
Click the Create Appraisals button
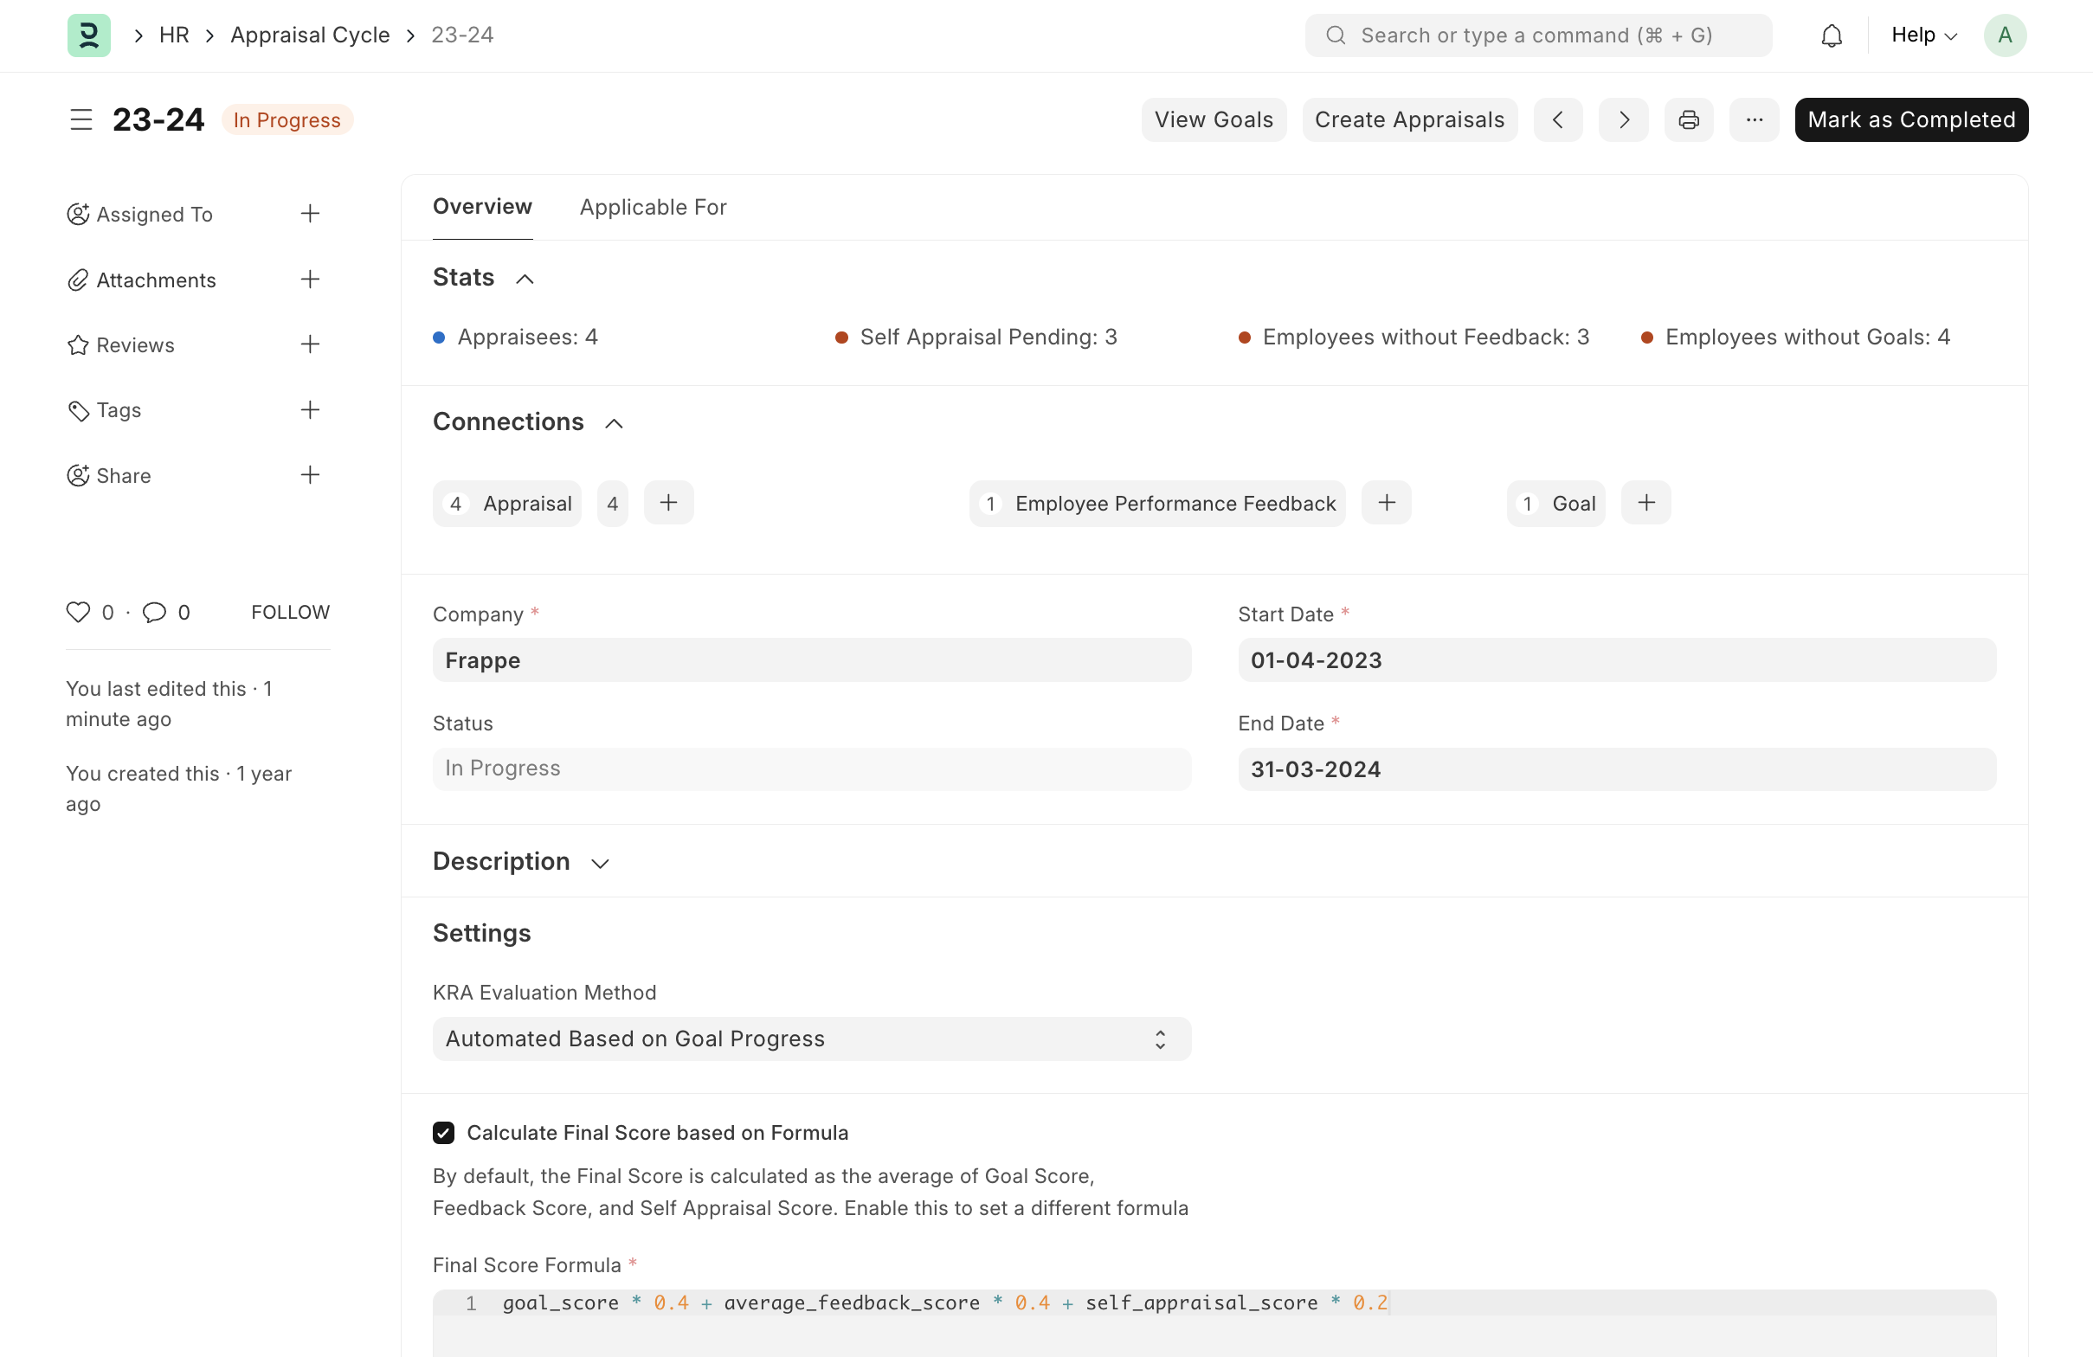pos(1409,119)
